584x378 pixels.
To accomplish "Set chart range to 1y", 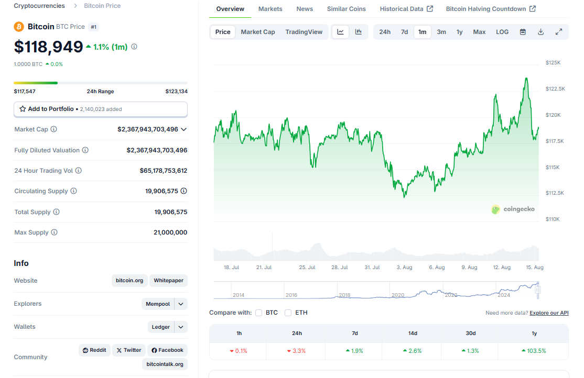I will (x=460, y=32).
